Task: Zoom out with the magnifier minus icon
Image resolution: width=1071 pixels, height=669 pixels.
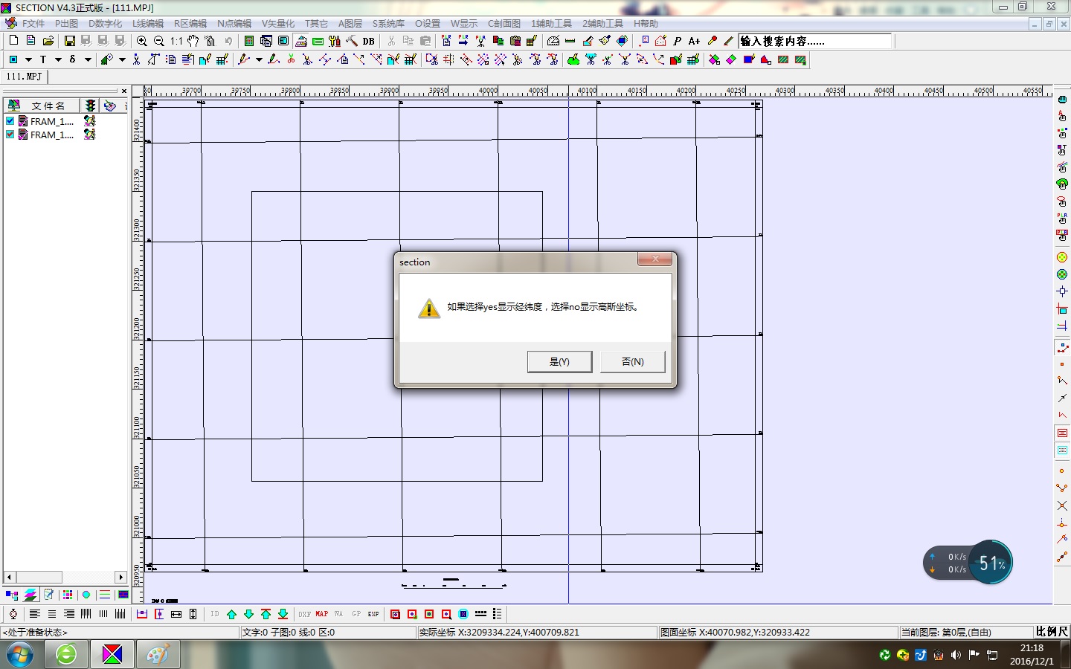Action: pos(158,41)
